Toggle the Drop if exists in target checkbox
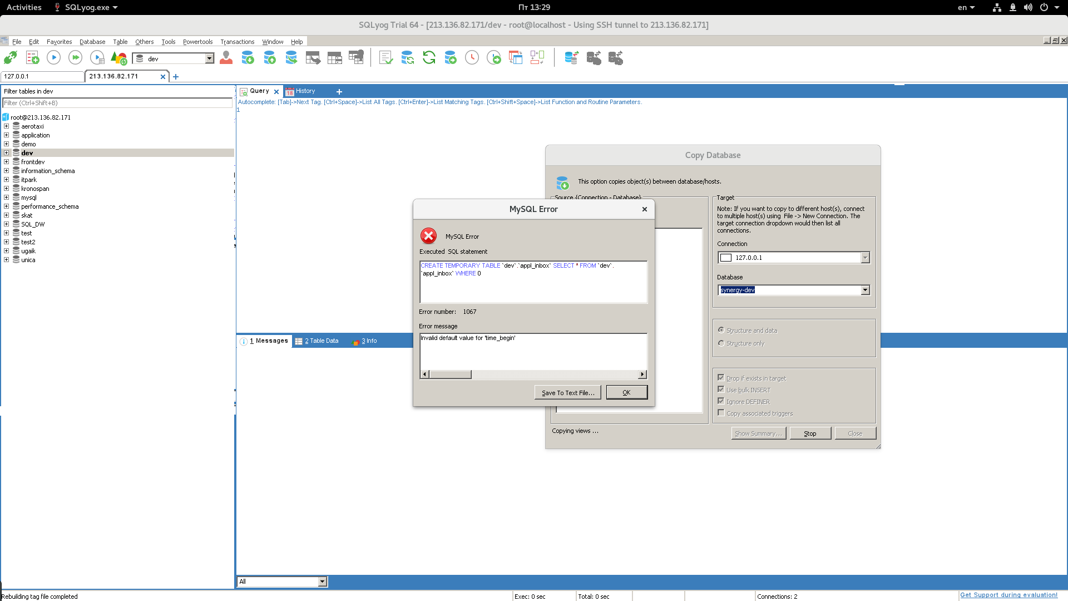The image size is (1068, 601). point(721,378)
